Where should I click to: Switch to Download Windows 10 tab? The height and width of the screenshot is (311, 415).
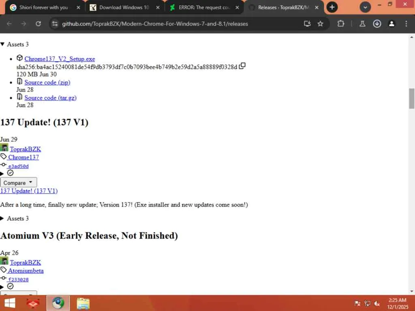coord(124,7)
